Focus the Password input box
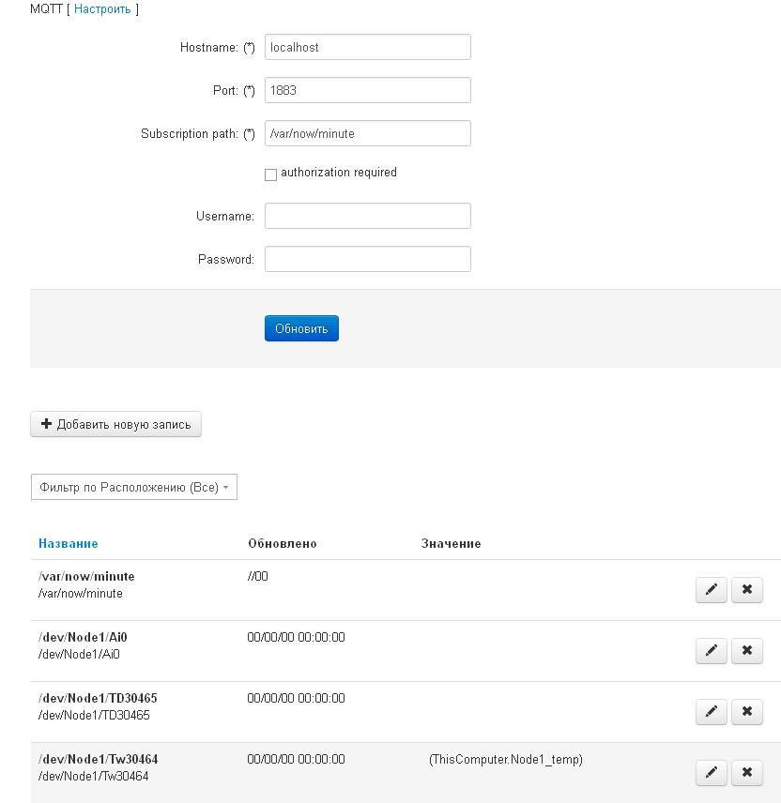Viewport: 781px width, 803px height. coord(367,259)
